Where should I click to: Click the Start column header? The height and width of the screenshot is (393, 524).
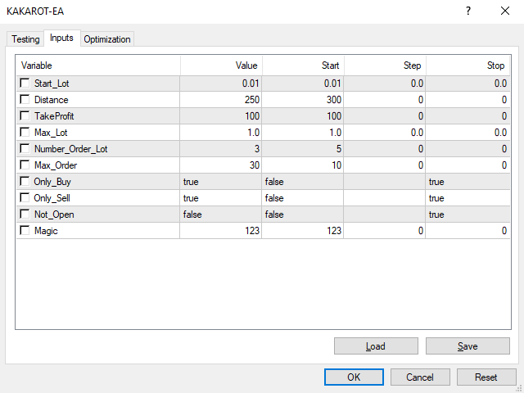(x=303, y=65)
